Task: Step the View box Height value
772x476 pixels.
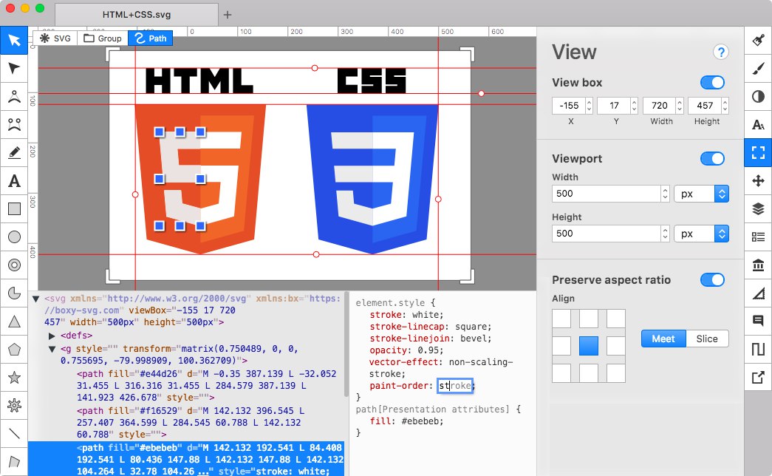Action: pos(725,106)
